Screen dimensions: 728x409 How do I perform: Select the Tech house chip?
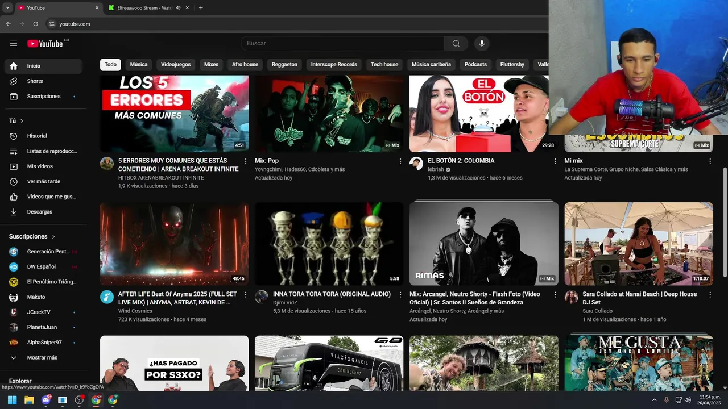[x=384, y=65]
